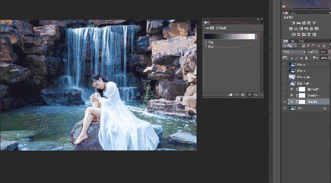The width and height of the screenshot is (331, 183).
Task: Select the topmost layer thumbnail
Action: tap(292, 64)
